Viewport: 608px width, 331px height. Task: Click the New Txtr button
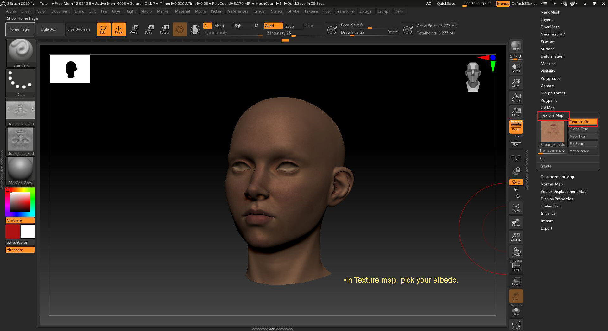[x=582, y=136]
